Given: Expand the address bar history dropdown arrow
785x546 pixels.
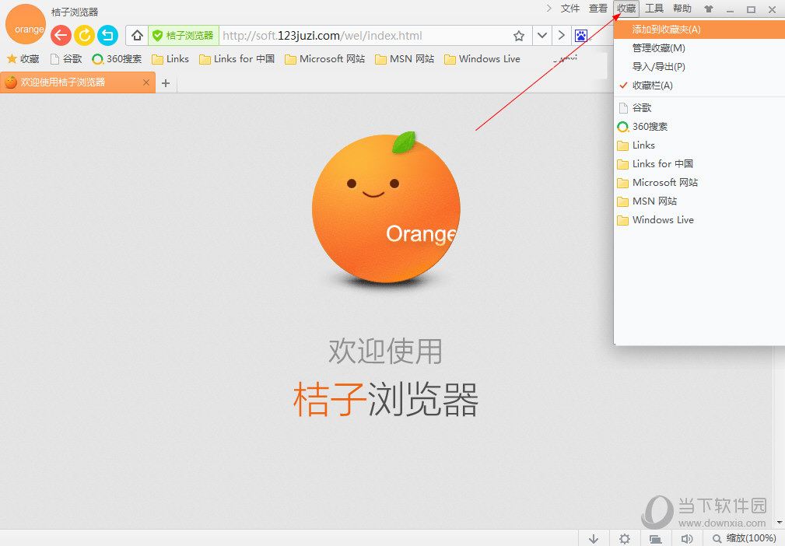Looking at the screenshot, I should pos(542,36).
